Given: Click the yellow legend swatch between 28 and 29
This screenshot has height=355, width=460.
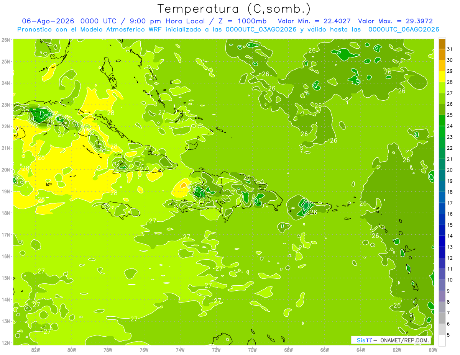Looking at the screenshot, I should click(x=442, y=77).
